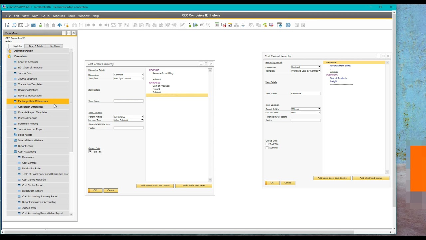Click the Next Record arrow icon
Image resolution: width=426 pixels, height=240 pixels.
(101, 25)
